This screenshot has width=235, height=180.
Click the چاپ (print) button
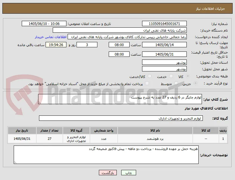point(129,173)
